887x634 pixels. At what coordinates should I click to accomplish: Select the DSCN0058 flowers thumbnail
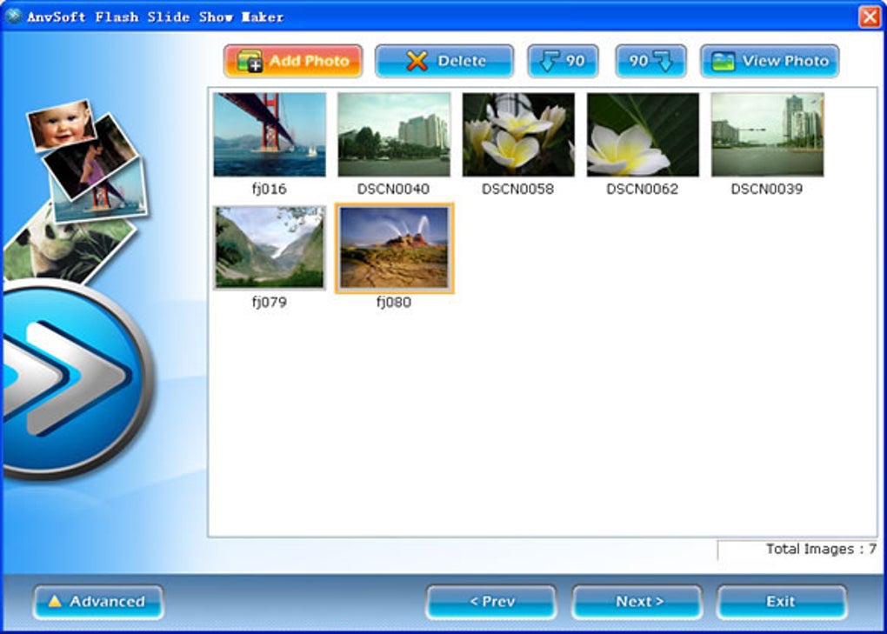(518, 135)
